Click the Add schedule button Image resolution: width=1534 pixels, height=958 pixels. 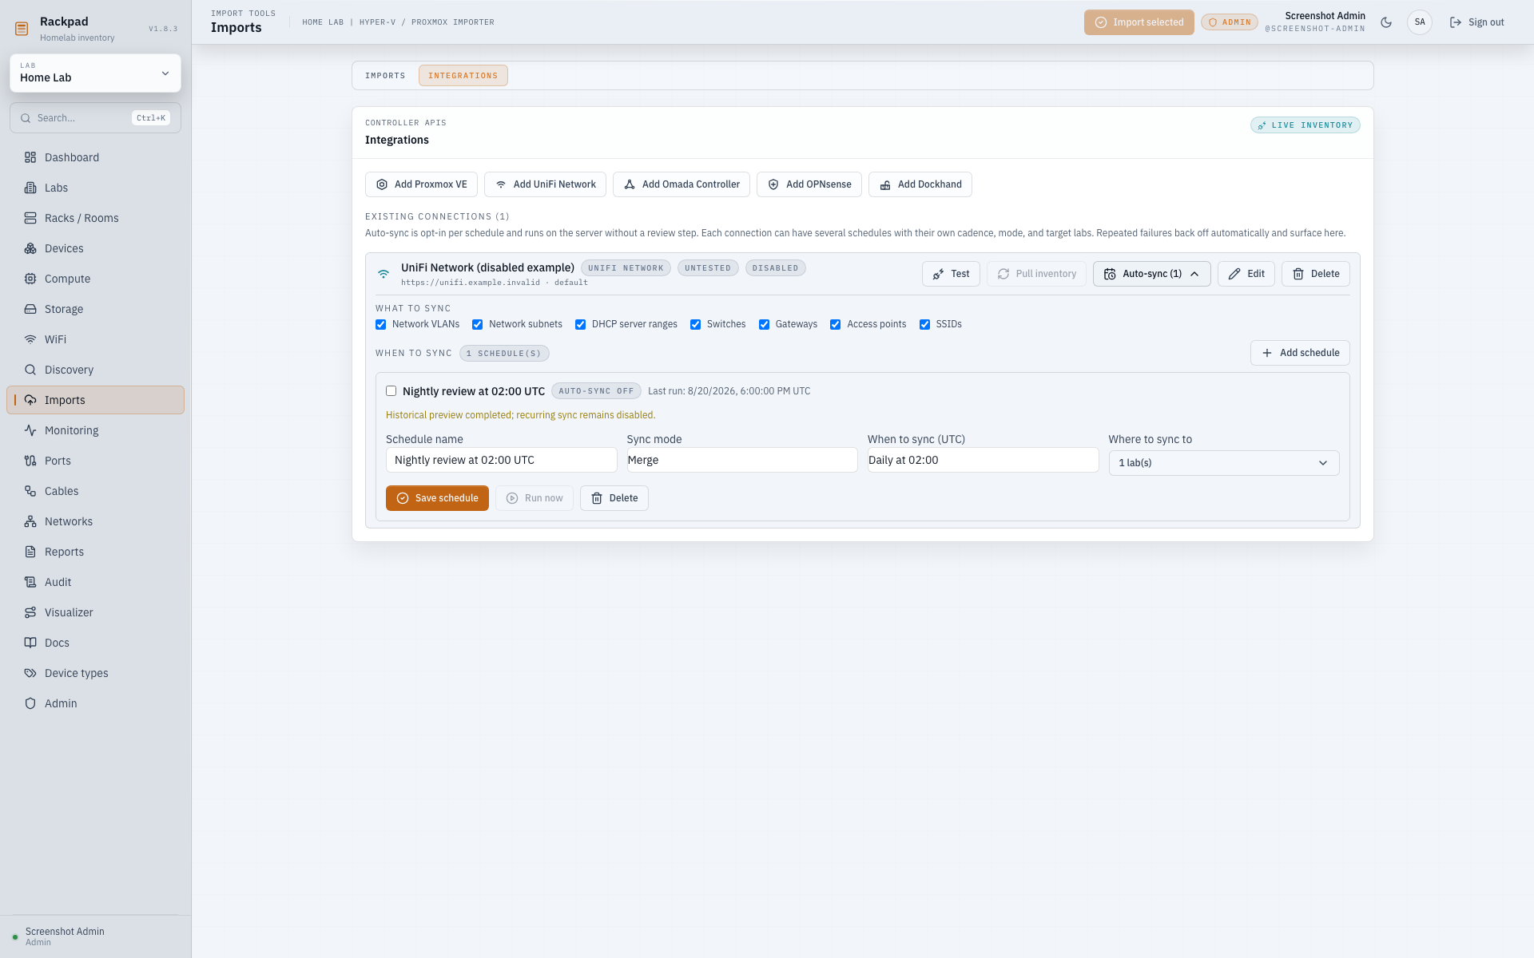[x=1300, y=353]
